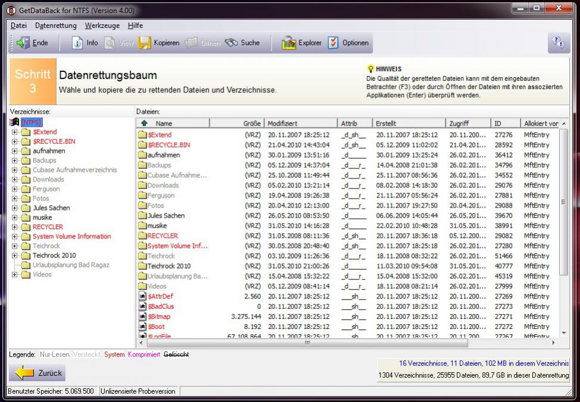Open the Datei menu
Viewport: 580px width, 402px height.
18,26
